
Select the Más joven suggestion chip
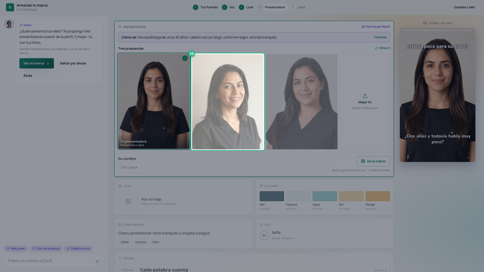click(16, 249)
